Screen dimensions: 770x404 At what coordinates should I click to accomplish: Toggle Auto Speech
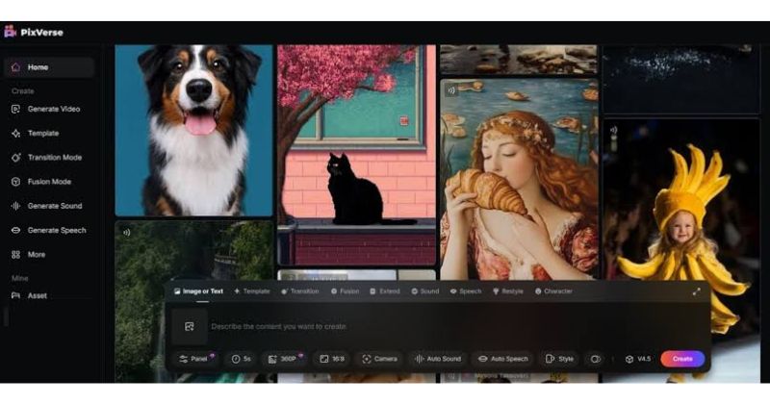pyautogui.click(x=502, y=359)
